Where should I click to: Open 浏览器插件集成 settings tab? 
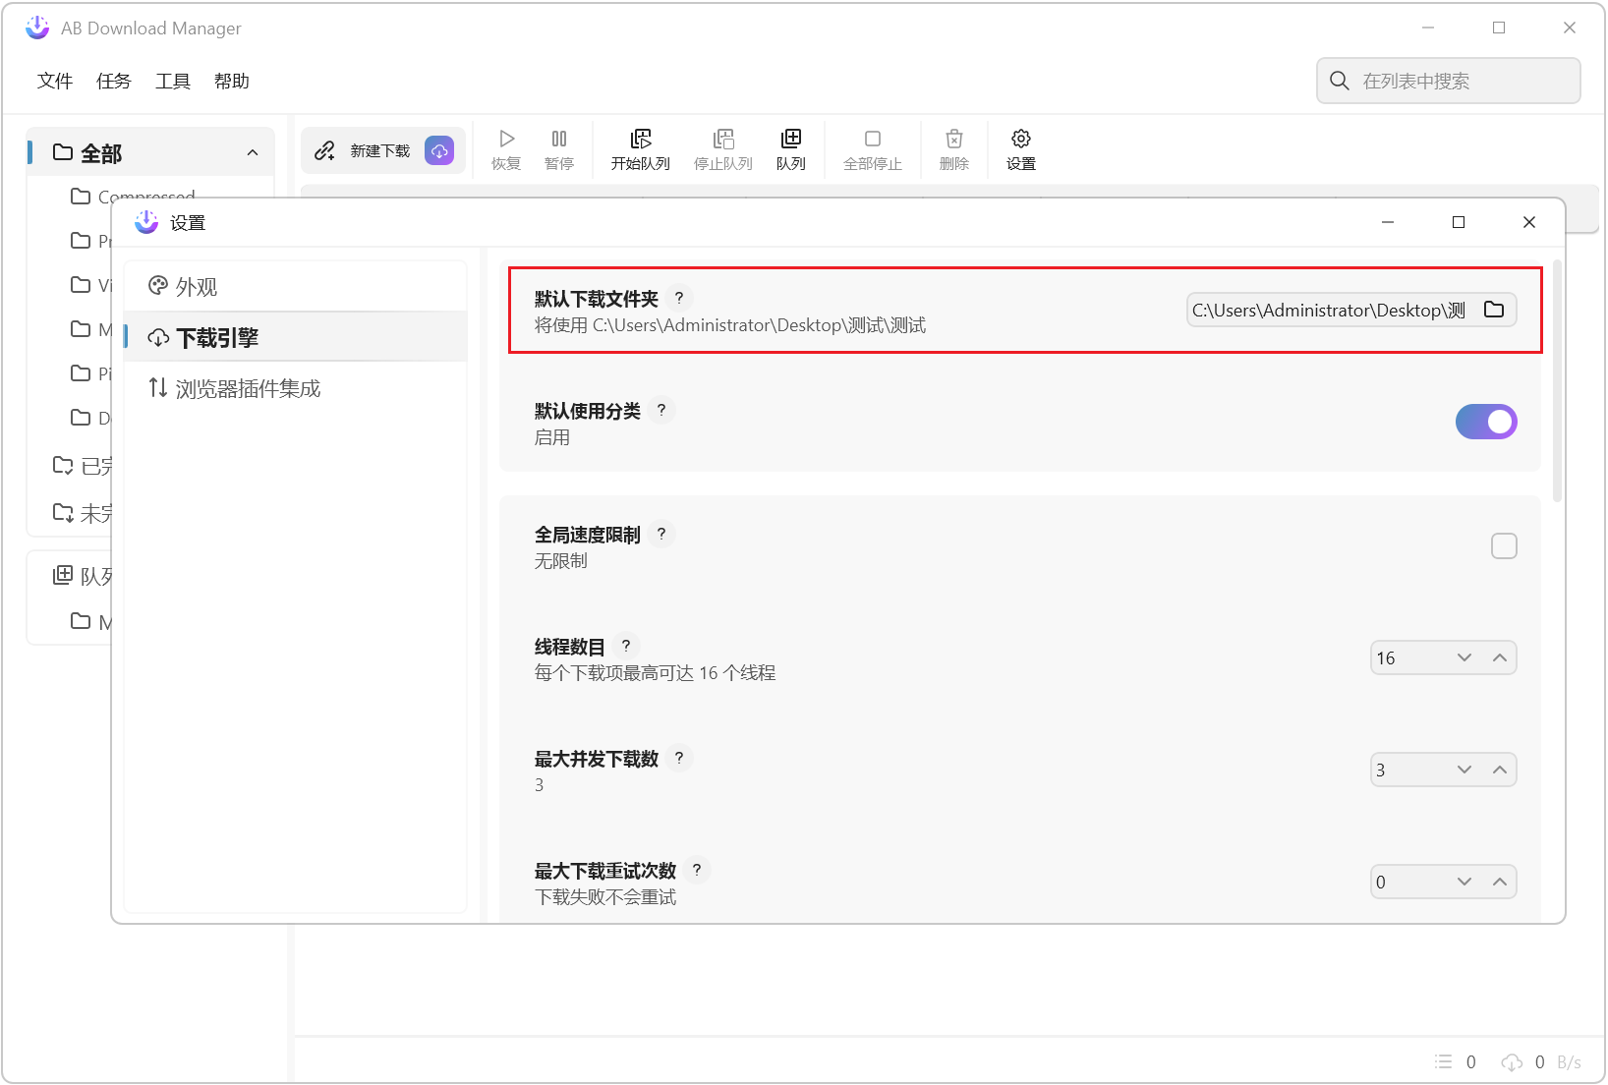tap(296, 388)
